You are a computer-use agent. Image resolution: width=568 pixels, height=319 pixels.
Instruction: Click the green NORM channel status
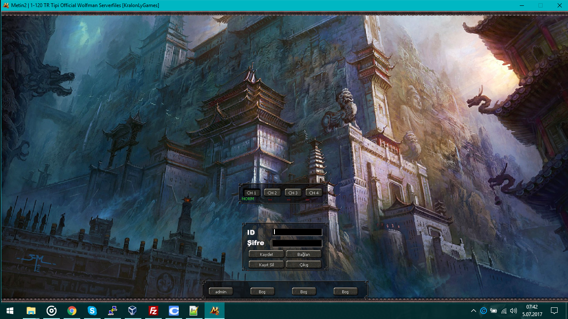coord(248,199)
